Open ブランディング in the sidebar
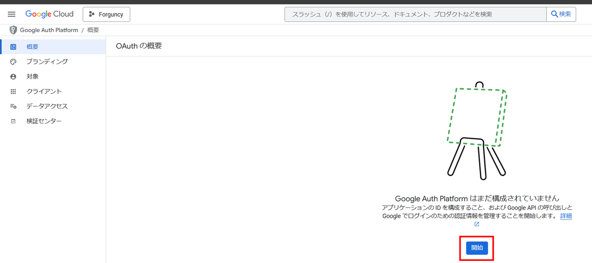The image size is (592, 263). (53, 62)
